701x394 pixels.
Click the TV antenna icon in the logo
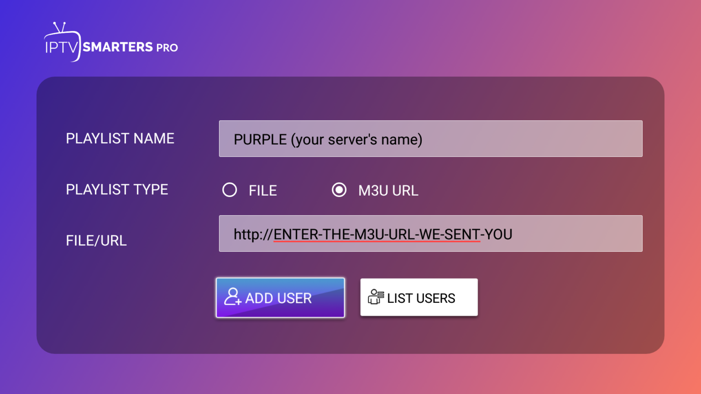[x=59, y=27]
